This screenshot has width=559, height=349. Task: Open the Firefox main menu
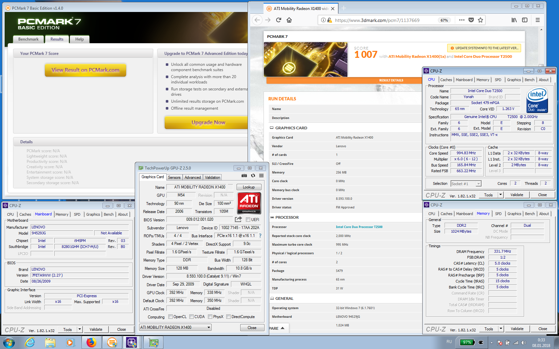538,20
